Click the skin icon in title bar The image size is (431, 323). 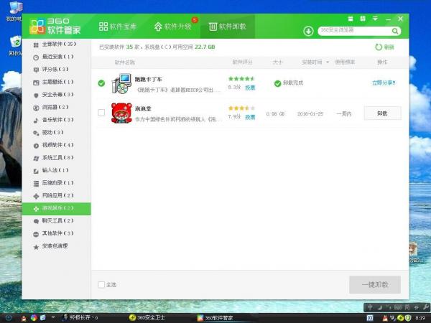tap(363, 19)
